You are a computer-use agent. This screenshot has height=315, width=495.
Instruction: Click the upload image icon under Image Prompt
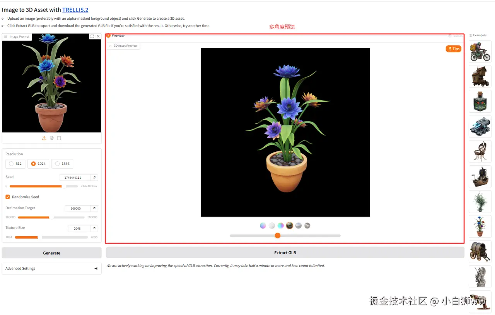[x=44, y=138]
